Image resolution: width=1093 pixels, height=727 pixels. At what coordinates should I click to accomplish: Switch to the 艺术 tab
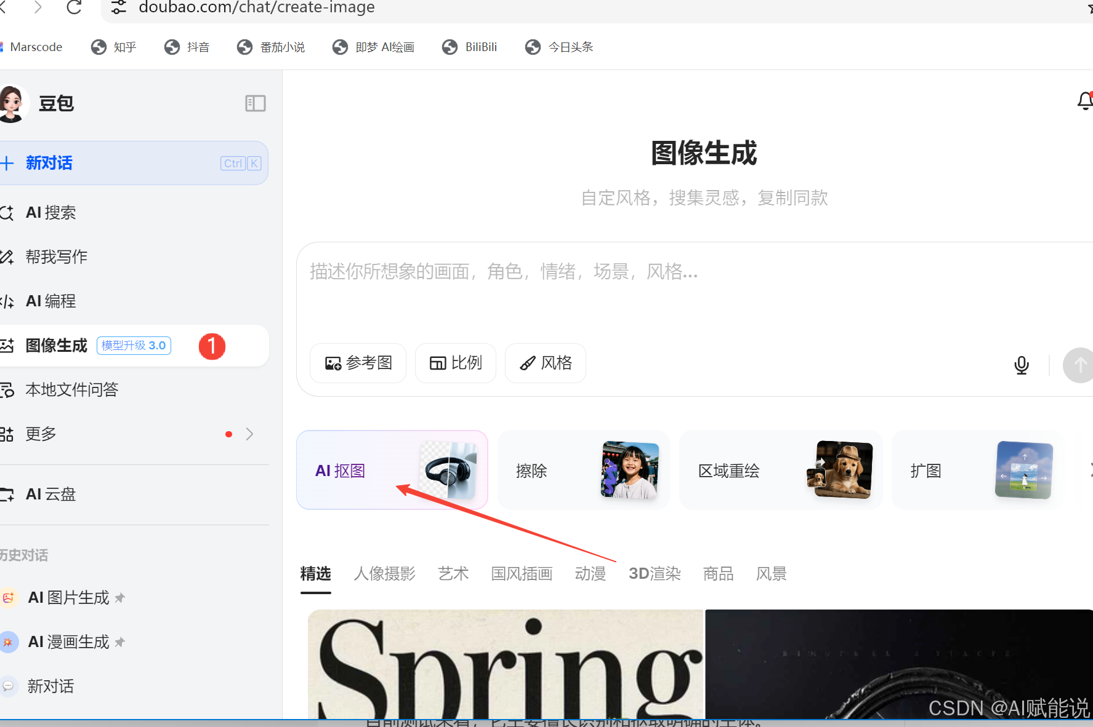tap(454, 574)
